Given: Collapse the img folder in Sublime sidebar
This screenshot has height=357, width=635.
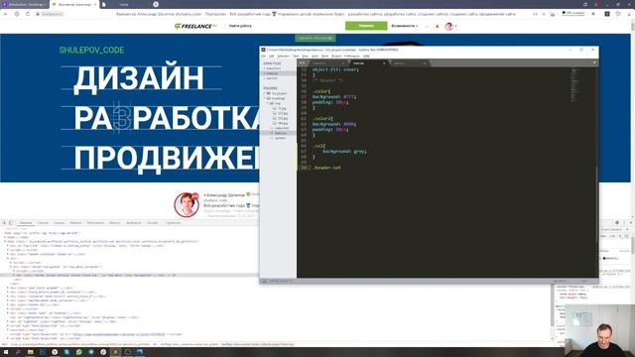Looking at the screenshot, I should (268, 103).
